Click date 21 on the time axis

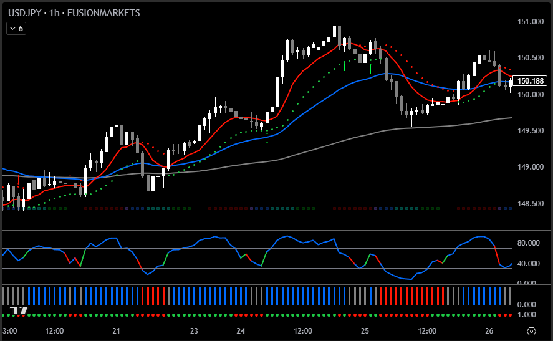tap(116, 331)
